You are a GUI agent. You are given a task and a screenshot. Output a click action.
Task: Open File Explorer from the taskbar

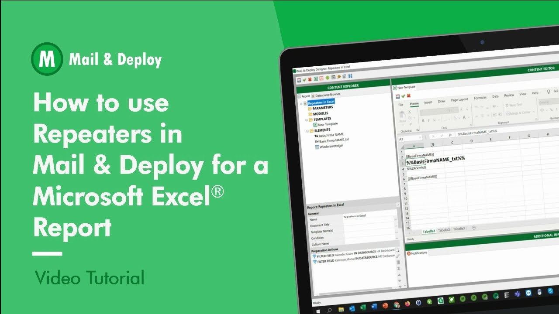pyautogui.click(x=341, y=309)
